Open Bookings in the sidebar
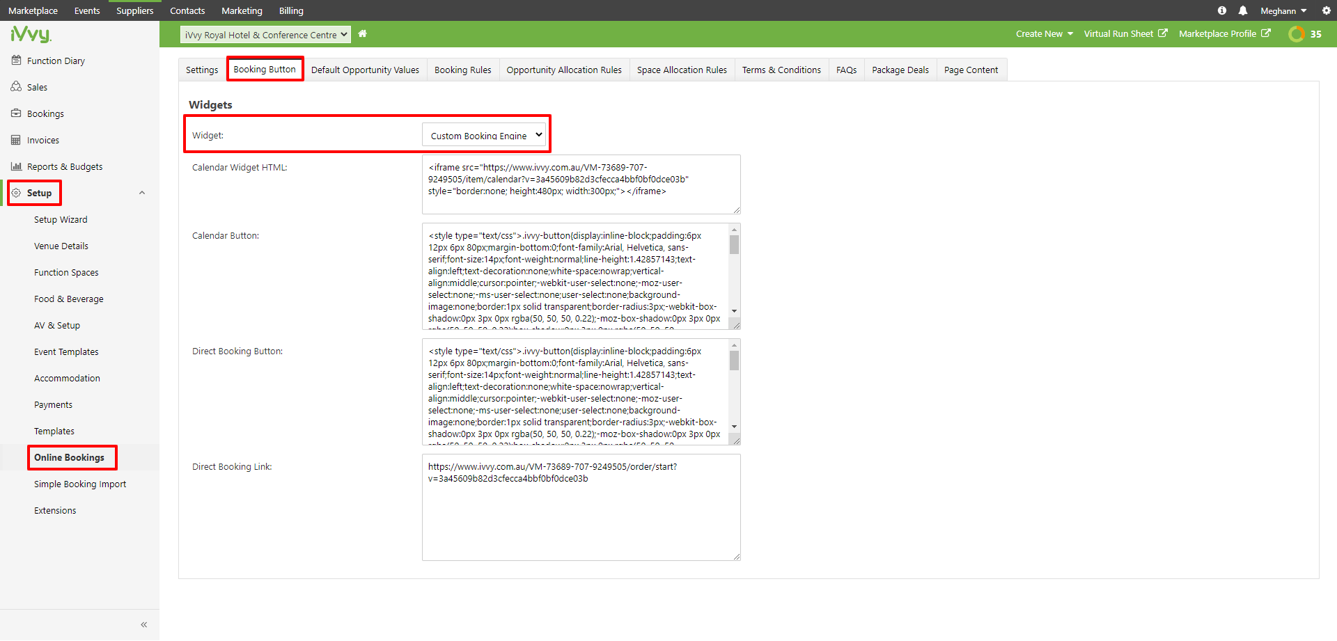The width and height of the screenshot is (1337, 641). tap(45, 113)
